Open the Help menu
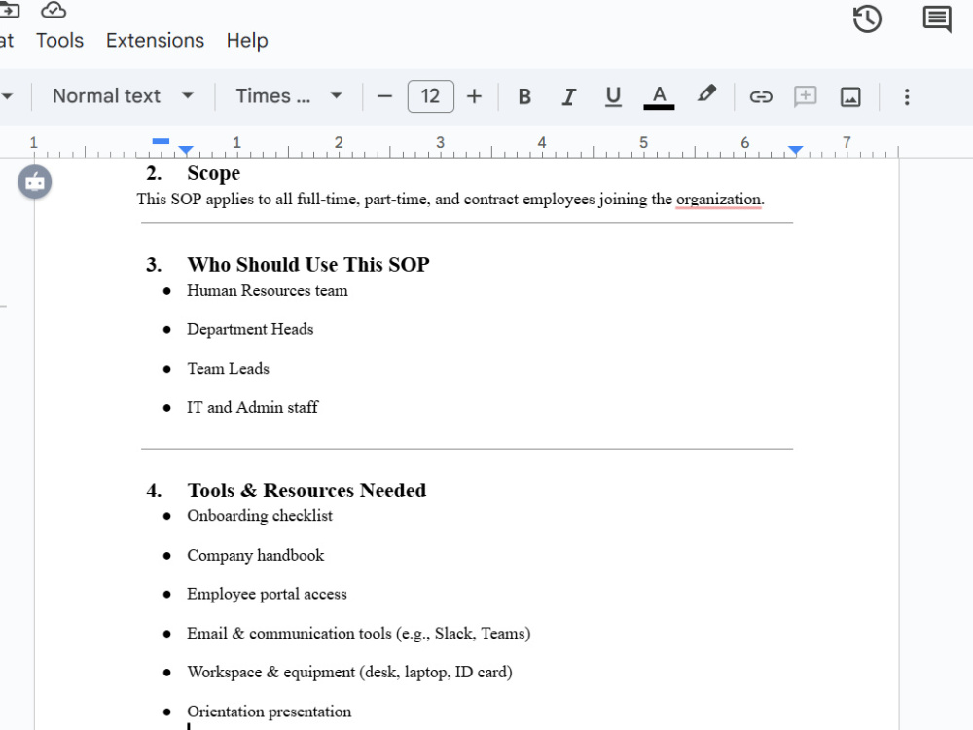 247,40
